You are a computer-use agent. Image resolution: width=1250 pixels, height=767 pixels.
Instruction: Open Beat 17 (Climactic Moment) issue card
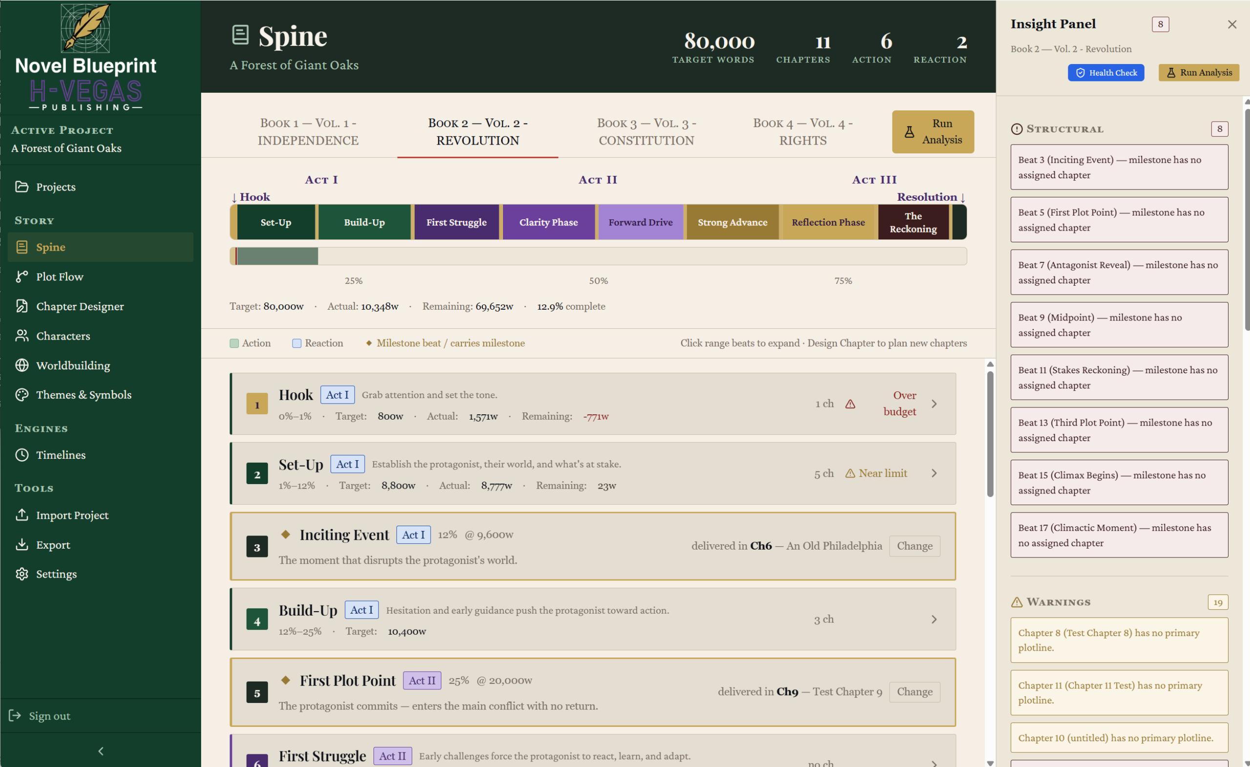pyautogui.click(x=1119, y=535)
